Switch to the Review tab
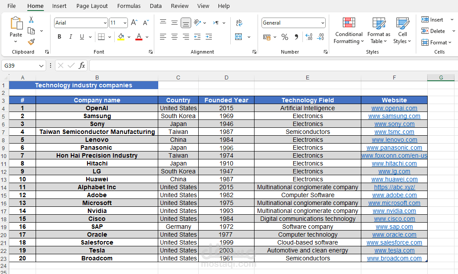The image size is (458, 274). [x=180, y=6]
